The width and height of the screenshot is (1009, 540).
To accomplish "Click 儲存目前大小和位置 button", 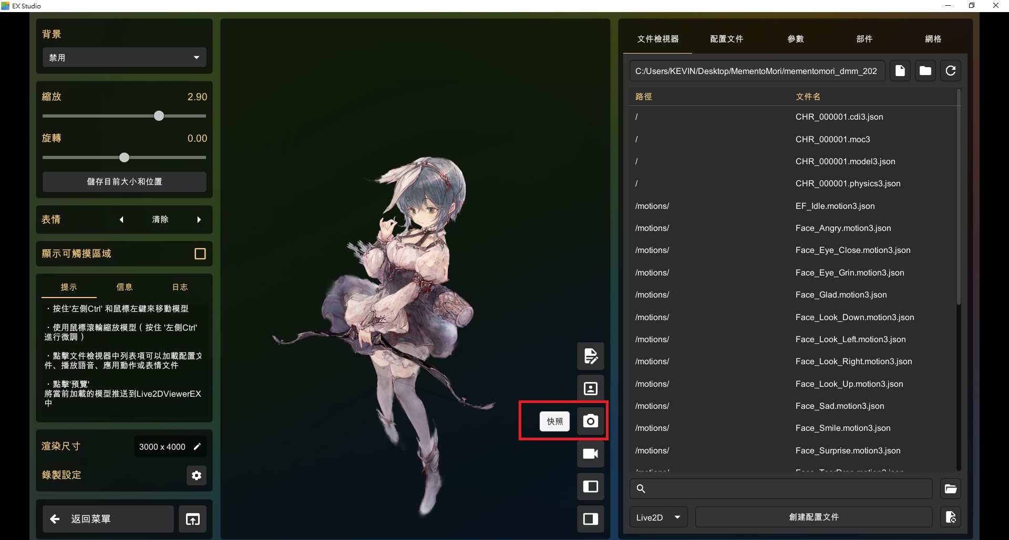I will click(x=124, y=182).
